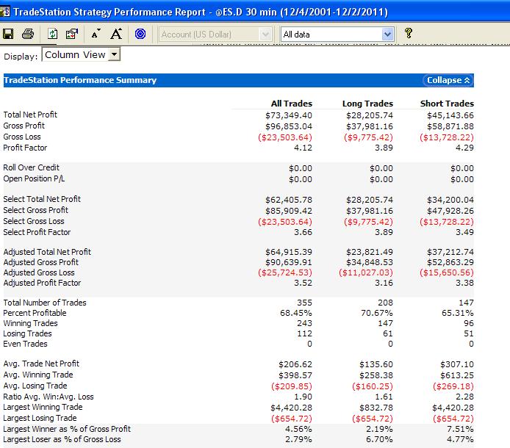Click the Total Net Profit row label
Viewport: 510px width, 448px height.
pos(30,115)
